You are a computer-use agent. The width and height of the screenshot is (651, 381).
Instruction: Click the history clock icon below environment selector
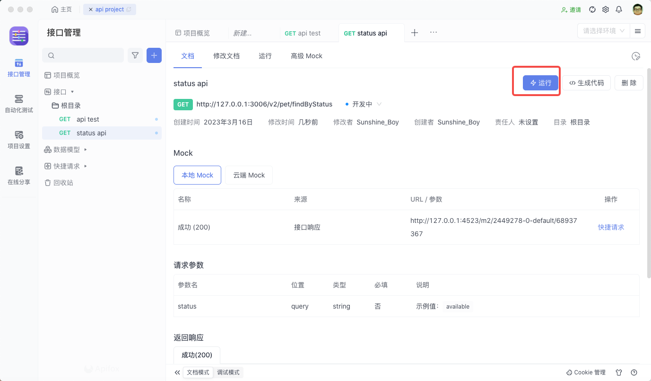tap(636, 56)
